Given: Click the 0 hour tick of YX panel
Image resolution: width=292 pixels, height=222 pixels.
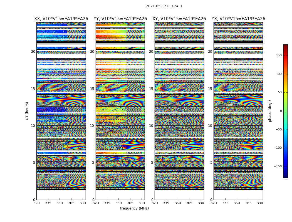Looking at the screenshot, I should [211, 200].
